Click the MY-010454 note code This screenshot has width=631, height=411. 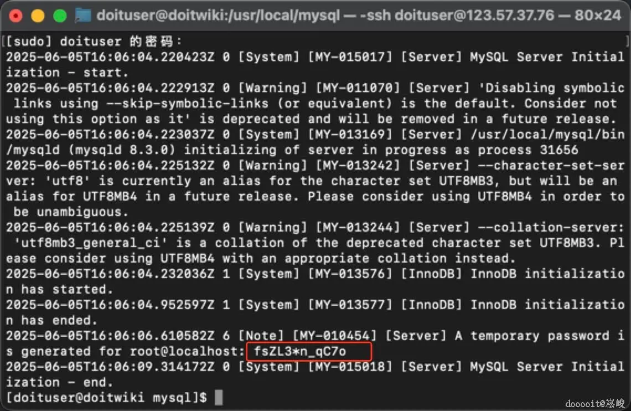click(335, 336)
